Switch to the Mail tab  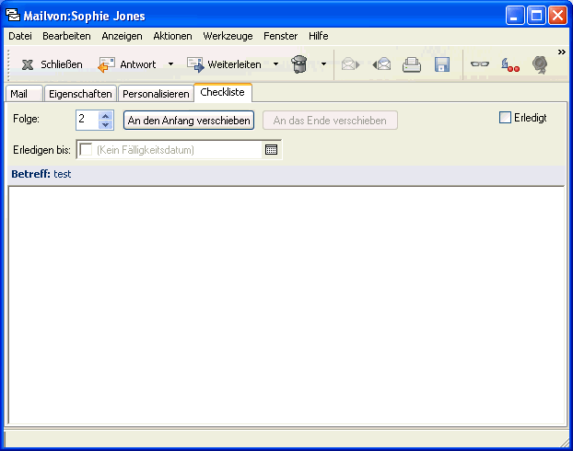tap(24, 94)
